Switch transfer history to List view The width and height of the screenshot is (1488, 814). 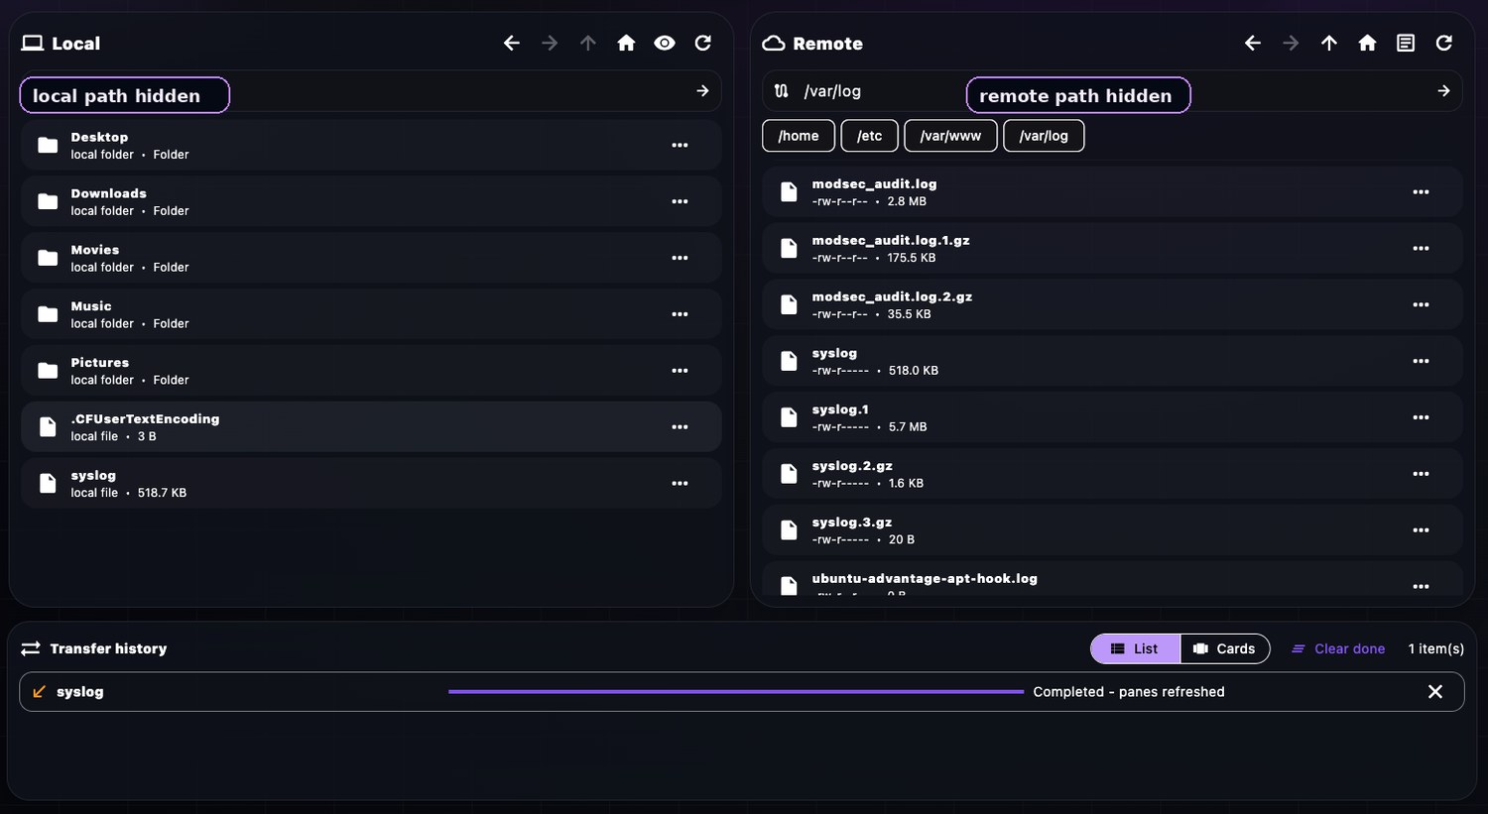1135,648
